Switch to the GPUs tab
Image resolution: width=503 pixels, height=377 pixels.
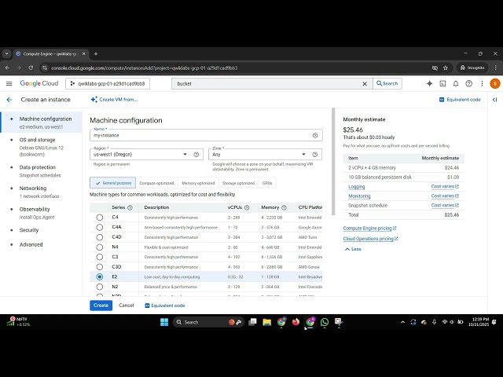(x=267, y=183)
